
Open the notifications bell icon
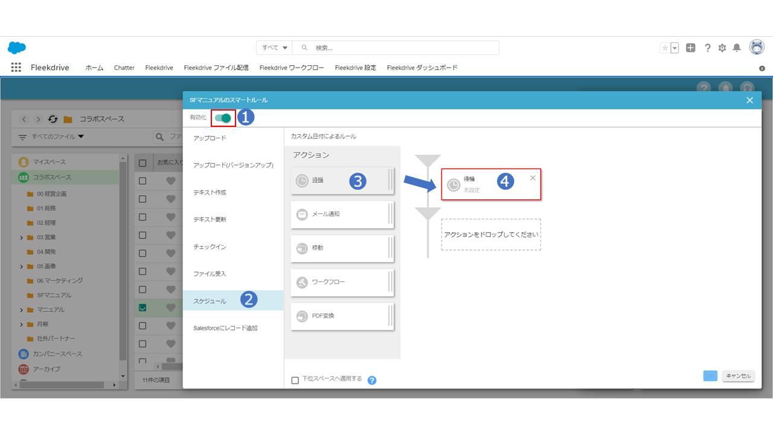[x=737, y=48]
